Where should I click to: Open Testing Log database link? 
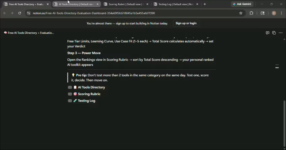(86, 101)
